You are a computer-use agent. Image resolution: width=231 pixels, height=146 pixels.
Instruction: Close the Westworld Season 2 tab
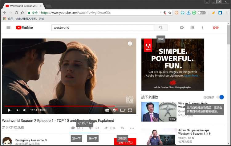click(41, 6)
